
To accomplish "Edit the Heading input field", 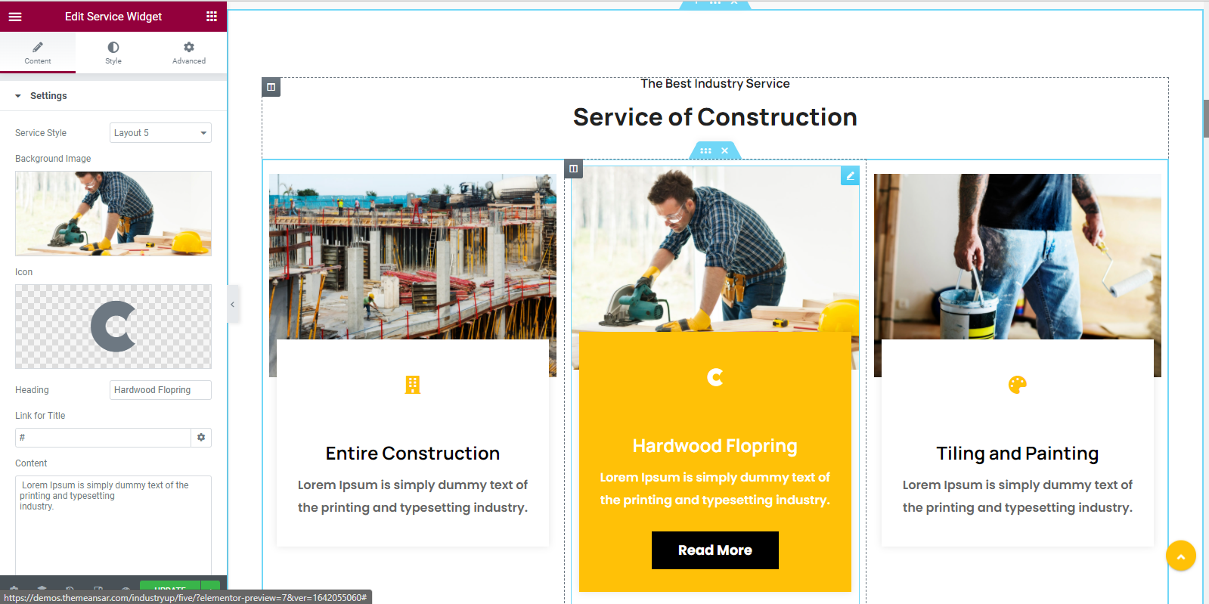I will pos(160,390).
